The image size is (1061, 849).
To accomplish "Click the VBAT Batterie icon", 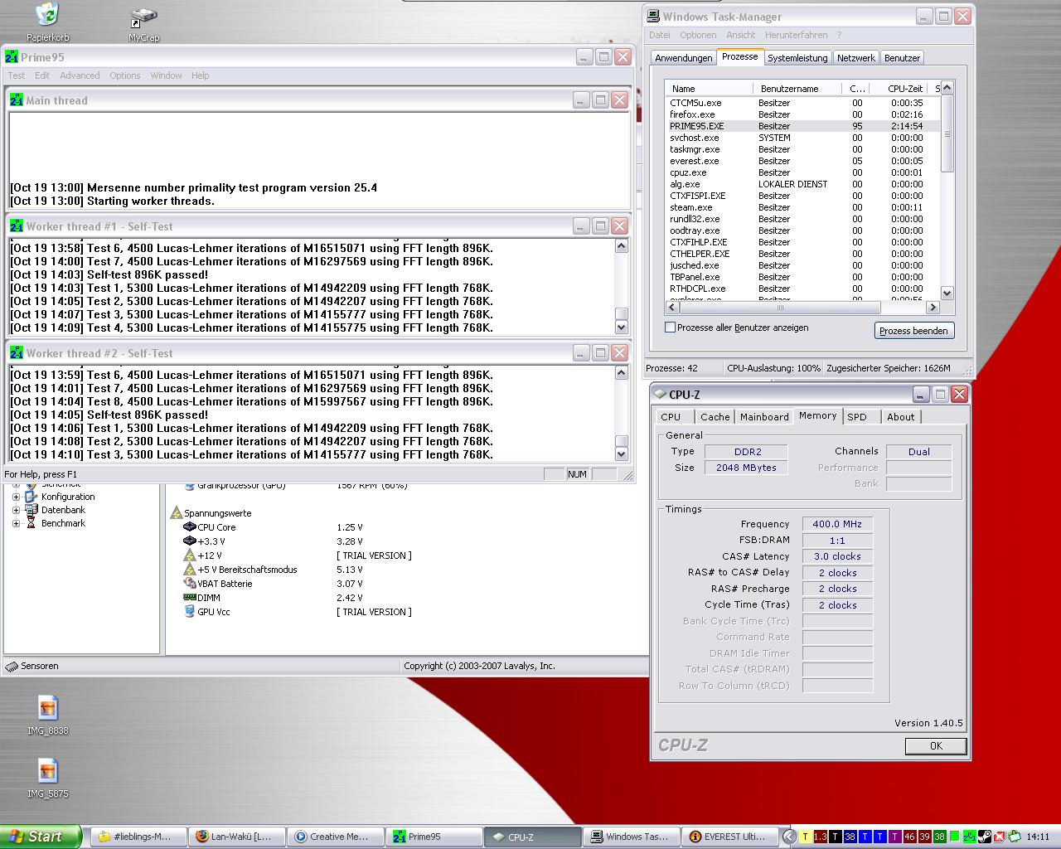I will (x=190, y=584).
